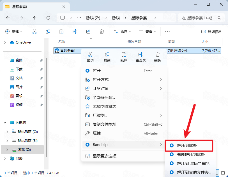Open the 查看 view dropdown
The image size is (228, 177).
147,32
